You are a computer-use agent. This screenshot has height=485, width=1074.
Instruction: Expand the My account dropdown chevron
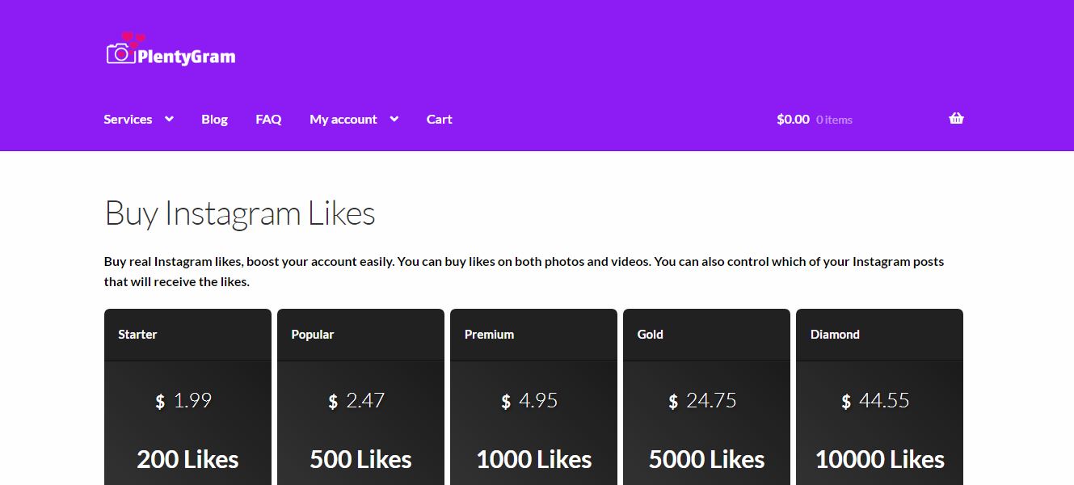click(394, 119)
